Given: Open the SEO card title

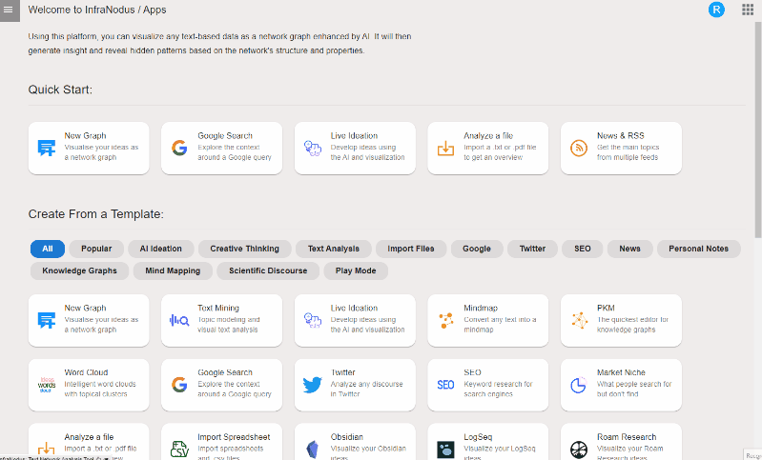Looking at the screenshot, I should click(472, 372).
